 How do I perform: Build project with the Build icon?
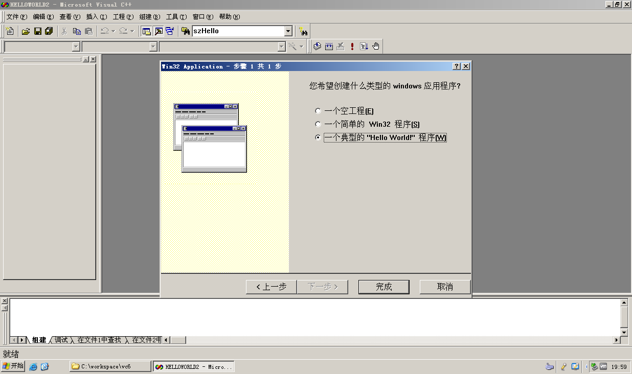click(329, 46)
